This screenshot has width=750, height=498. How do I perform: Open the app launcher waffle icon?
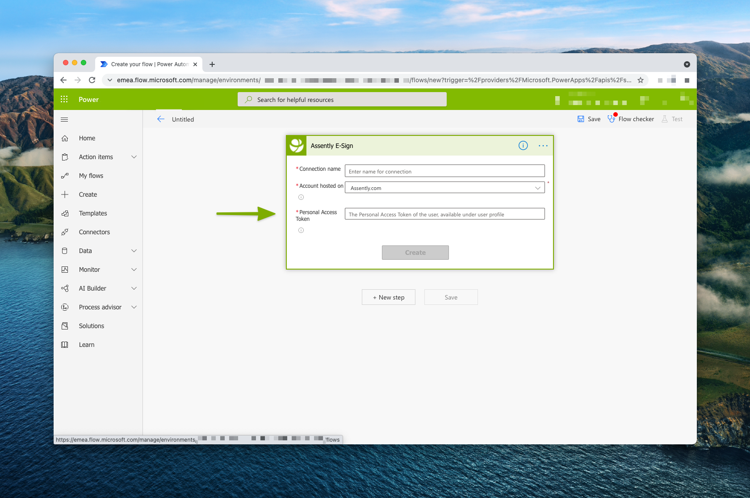click(64, 99)
